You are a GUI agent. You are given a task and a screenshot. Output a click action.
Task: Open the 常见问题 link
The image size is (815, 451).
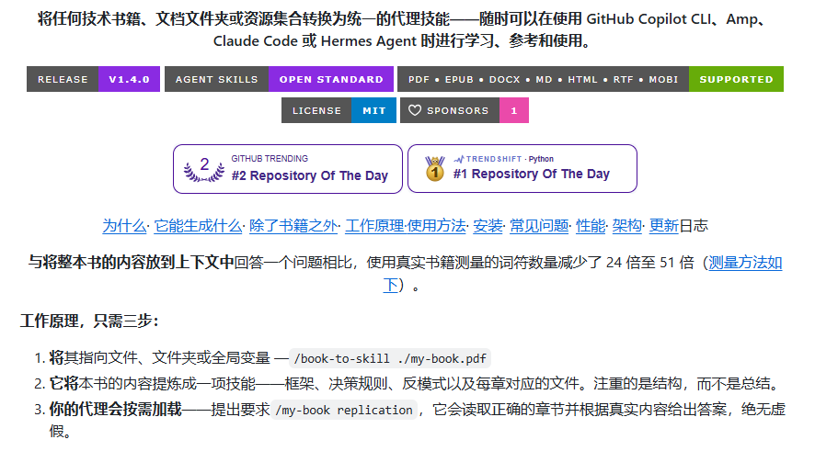pos(539,226)
